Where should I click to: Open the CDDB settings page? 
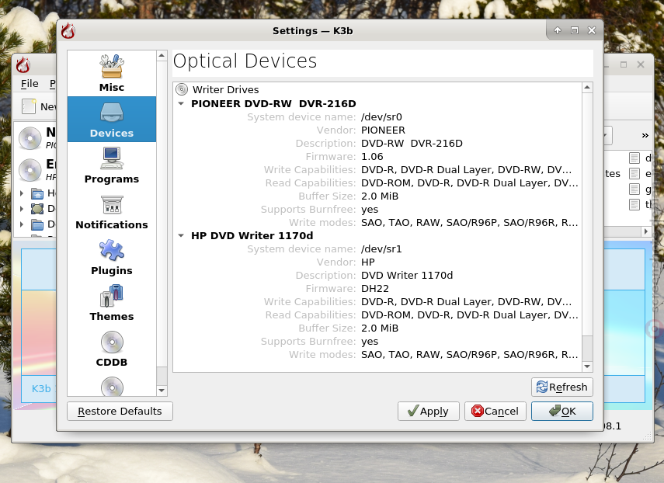(111, 348)
